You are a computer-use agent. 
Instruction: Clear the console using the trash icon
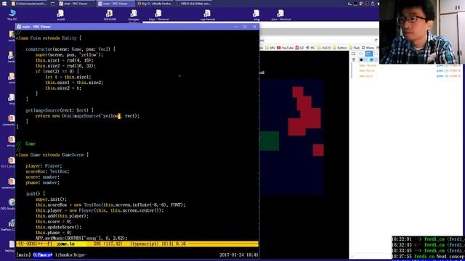coord(354,59)
